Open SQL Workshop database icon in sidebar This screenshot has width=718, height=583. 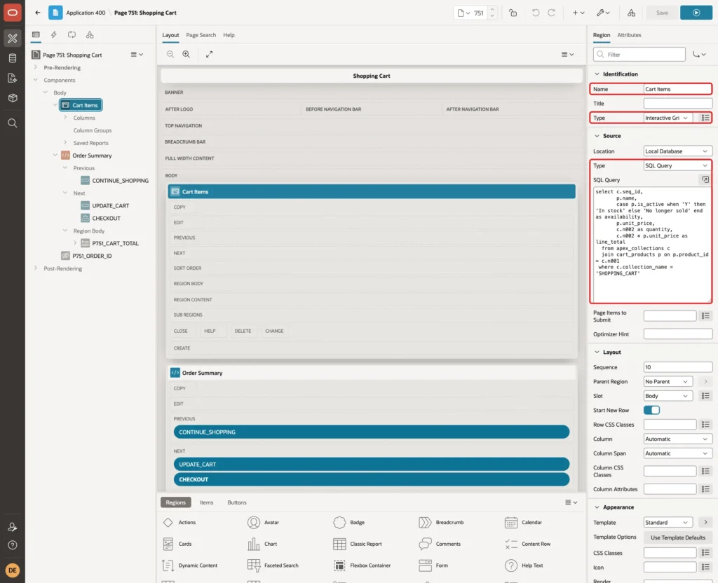pos(13,58)
